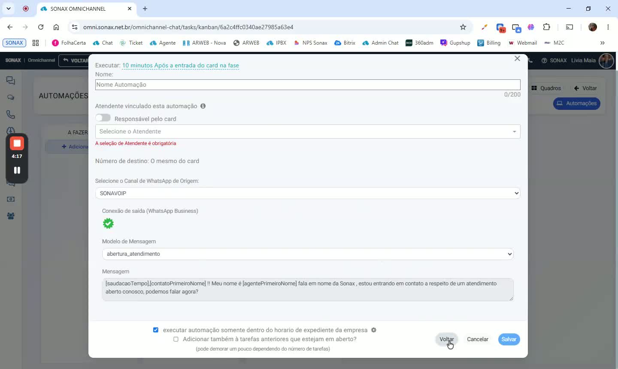Screen dimensions: 618x369
Task: Show more bookmarks with the chevron
Action: [x=603, y=43]
